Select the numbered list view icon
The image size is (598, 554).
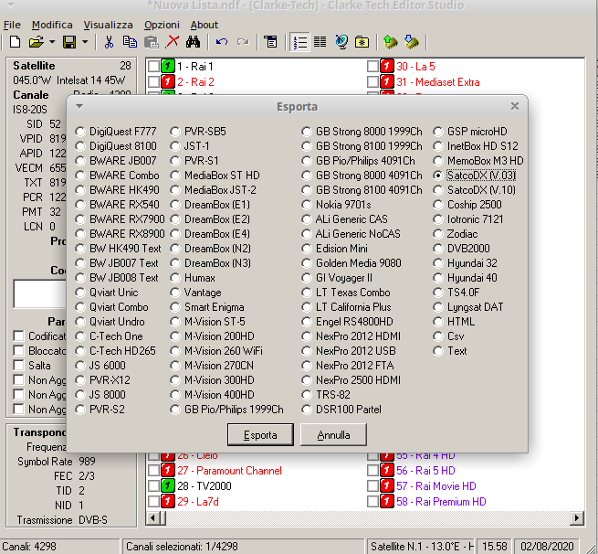click(x=299, y=42)
